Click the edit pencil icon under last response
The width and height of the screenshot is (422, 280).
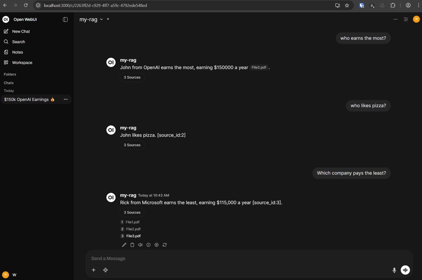pos(124,245)
